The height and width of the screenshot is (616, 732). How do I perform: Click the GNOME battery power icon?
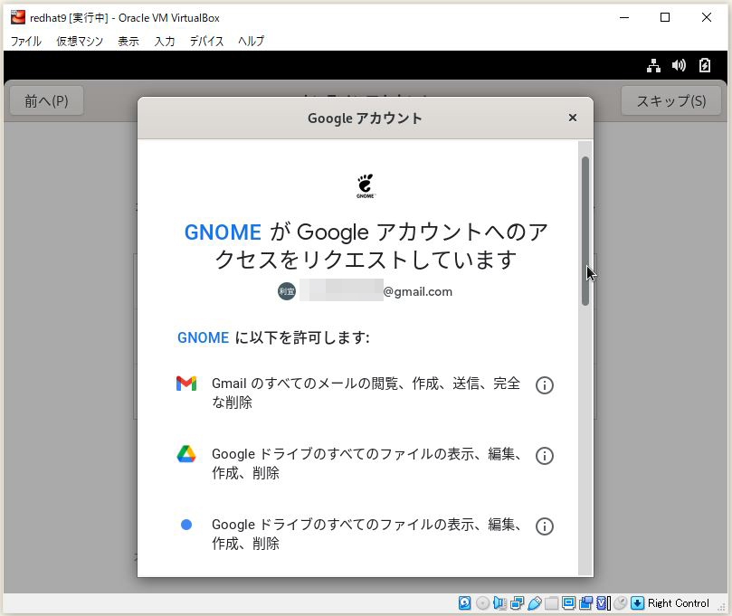[705, 65]
